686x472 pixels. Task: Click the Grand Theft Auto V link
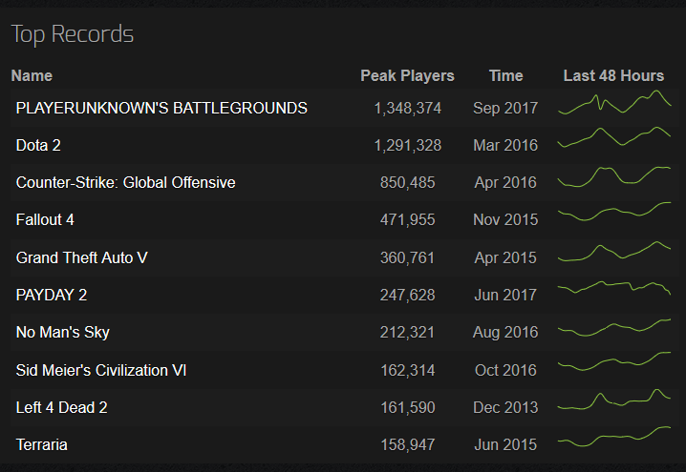[x=81, y=257]
